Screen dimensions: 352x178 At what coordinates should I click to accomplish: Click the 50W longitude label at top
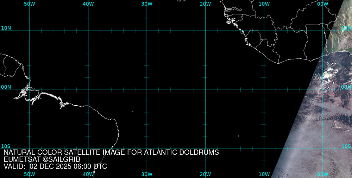[x=30, y=4]
